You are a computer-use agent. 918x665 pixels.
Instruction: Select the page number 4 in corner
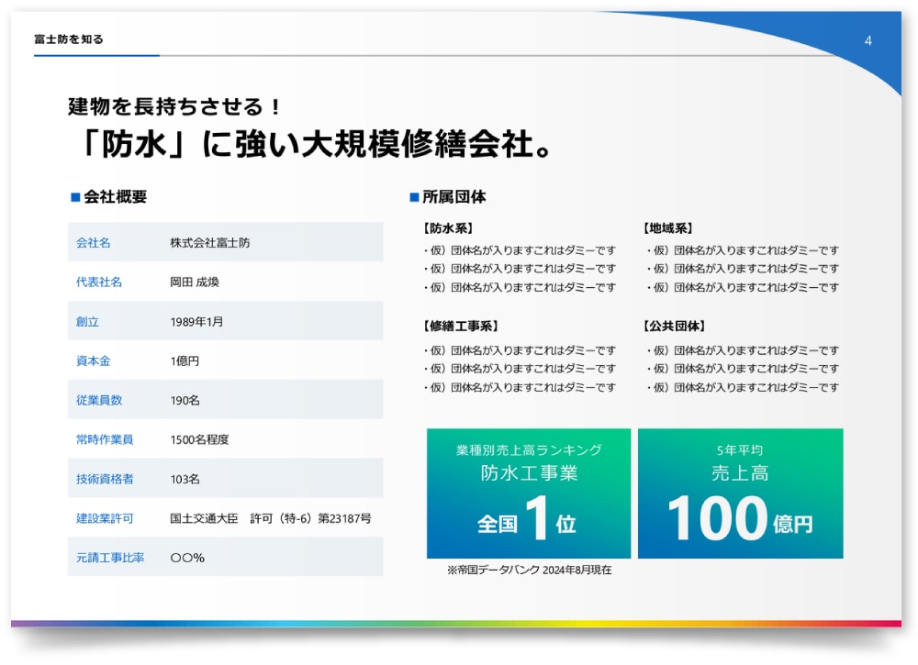(x=868, y=41)
